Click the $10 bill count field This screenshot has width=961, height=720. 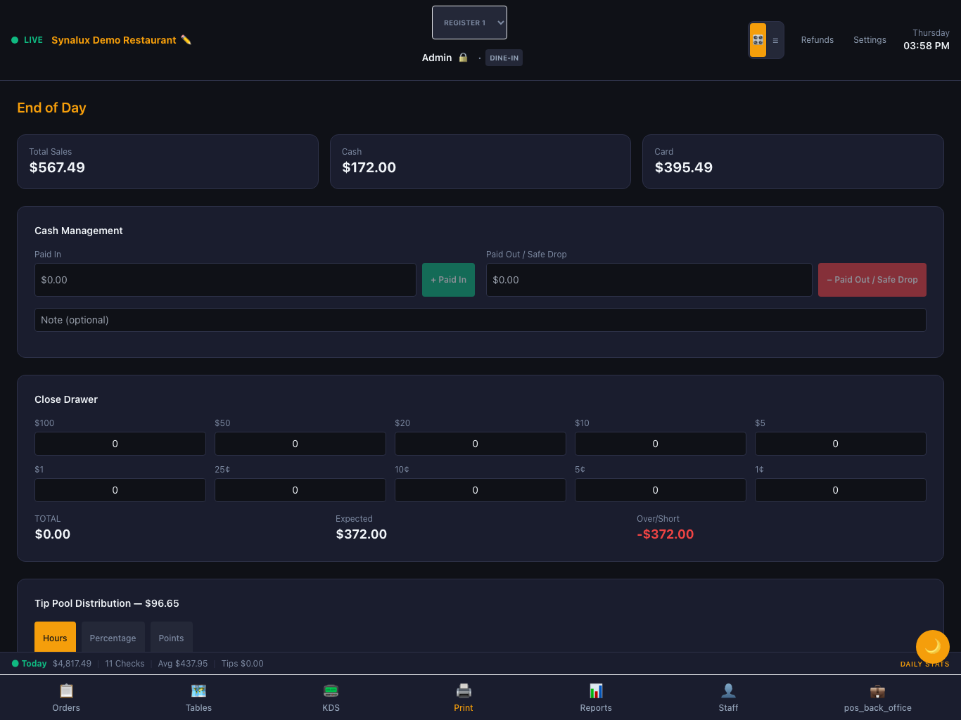661,444
